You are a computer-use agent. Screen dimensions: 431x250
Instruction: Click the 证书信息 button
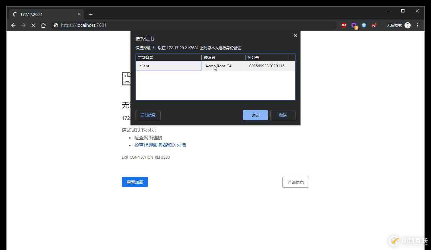[148, 115]
